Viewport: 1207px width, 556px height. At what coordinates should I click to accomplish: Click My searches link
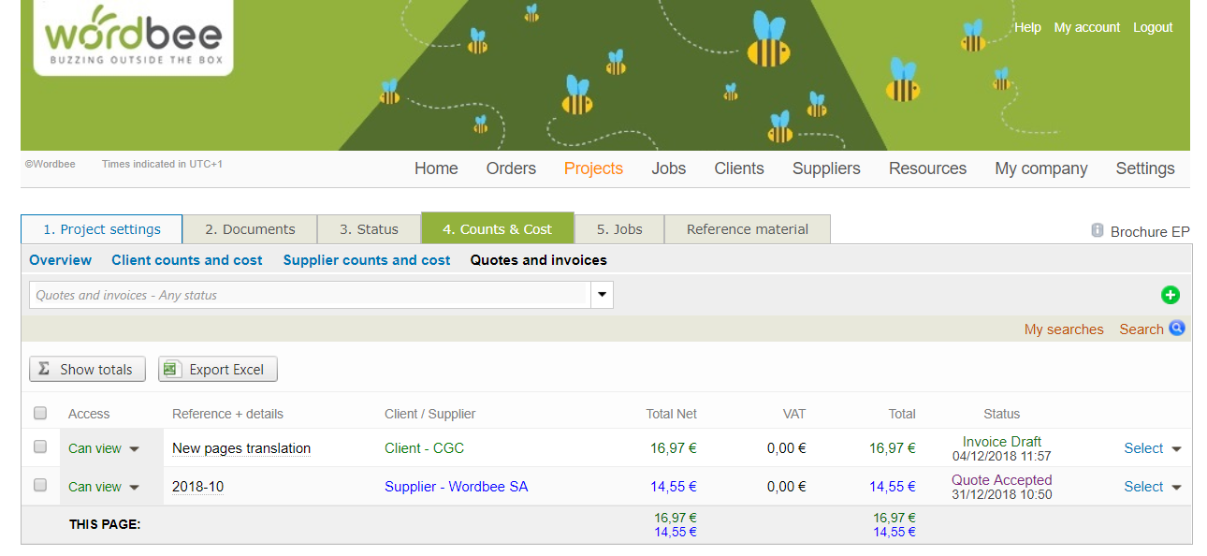pos(1063,329)
